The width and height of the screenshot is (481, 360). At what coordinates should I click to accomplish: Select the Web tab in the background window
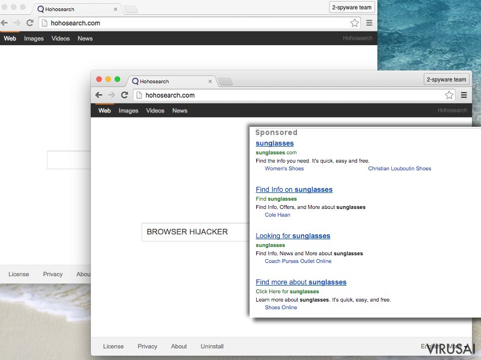10,39
